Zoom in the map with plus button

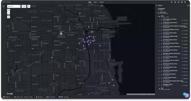pos(9,10)
